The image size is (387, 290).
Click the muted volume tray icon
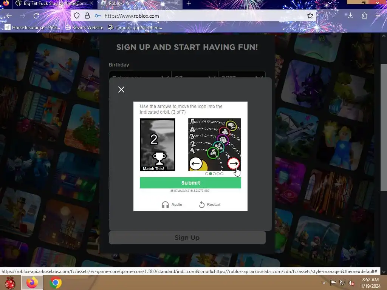[x=351, y=282]
